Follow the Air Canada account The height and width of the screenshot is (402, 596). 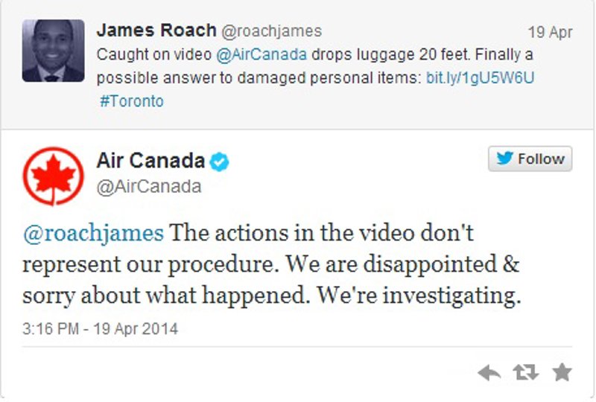(530, 159)
